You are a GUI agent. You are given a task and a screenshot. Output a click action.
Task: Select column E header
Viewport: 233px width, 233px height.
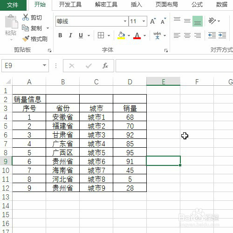(164, 82)
